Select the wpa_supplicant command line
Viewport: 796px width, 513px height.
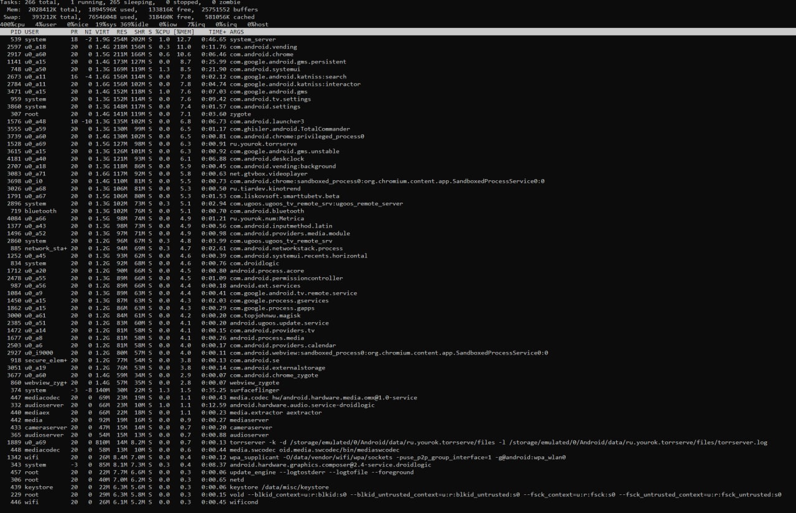(x=398, y=457)
